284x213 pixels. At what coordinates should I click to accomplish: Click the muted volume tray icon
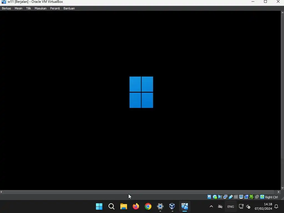(x=248, y=206)
